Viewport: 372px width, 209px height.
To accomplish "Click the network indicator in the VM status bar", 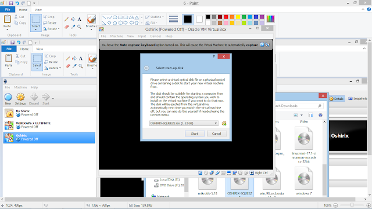I will [x=212, y=173].
